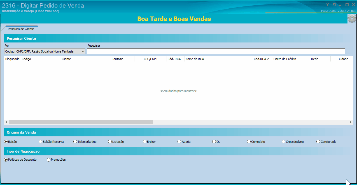Close the Digitar Pedido de Venda window
Image resolution: width=357 pixels, height=185 pixels.
(353, 4)
